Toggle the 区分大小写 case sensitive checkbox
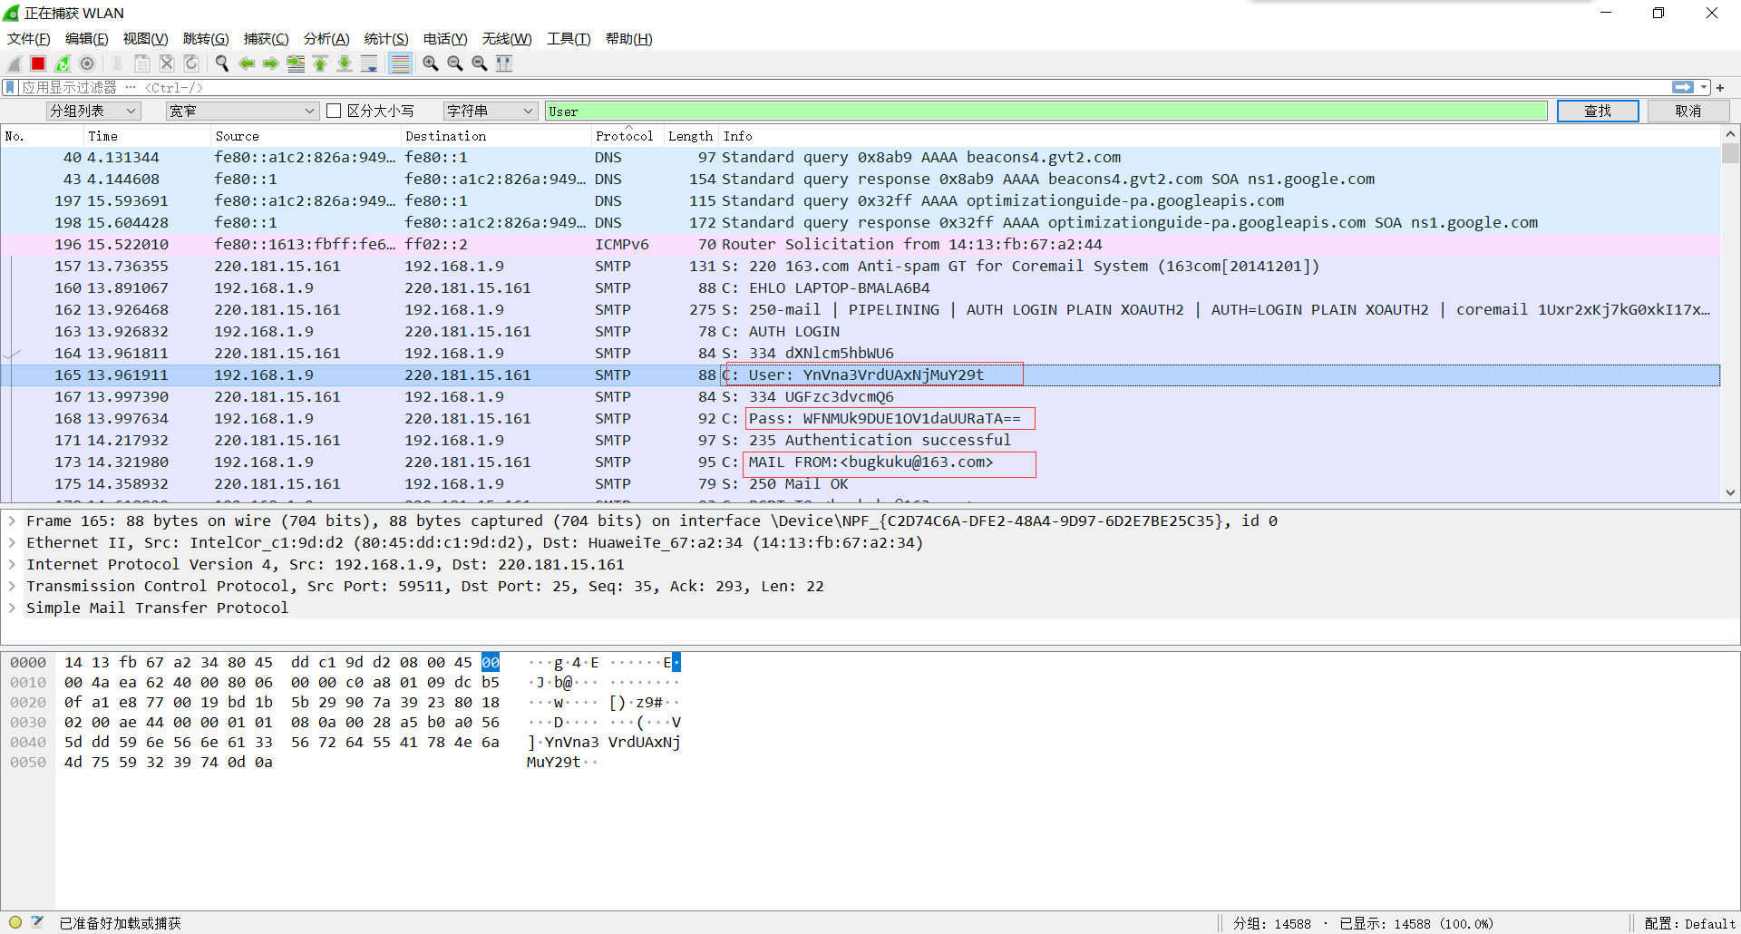This screenshot has width=1741, height=934. coord(334,111)
